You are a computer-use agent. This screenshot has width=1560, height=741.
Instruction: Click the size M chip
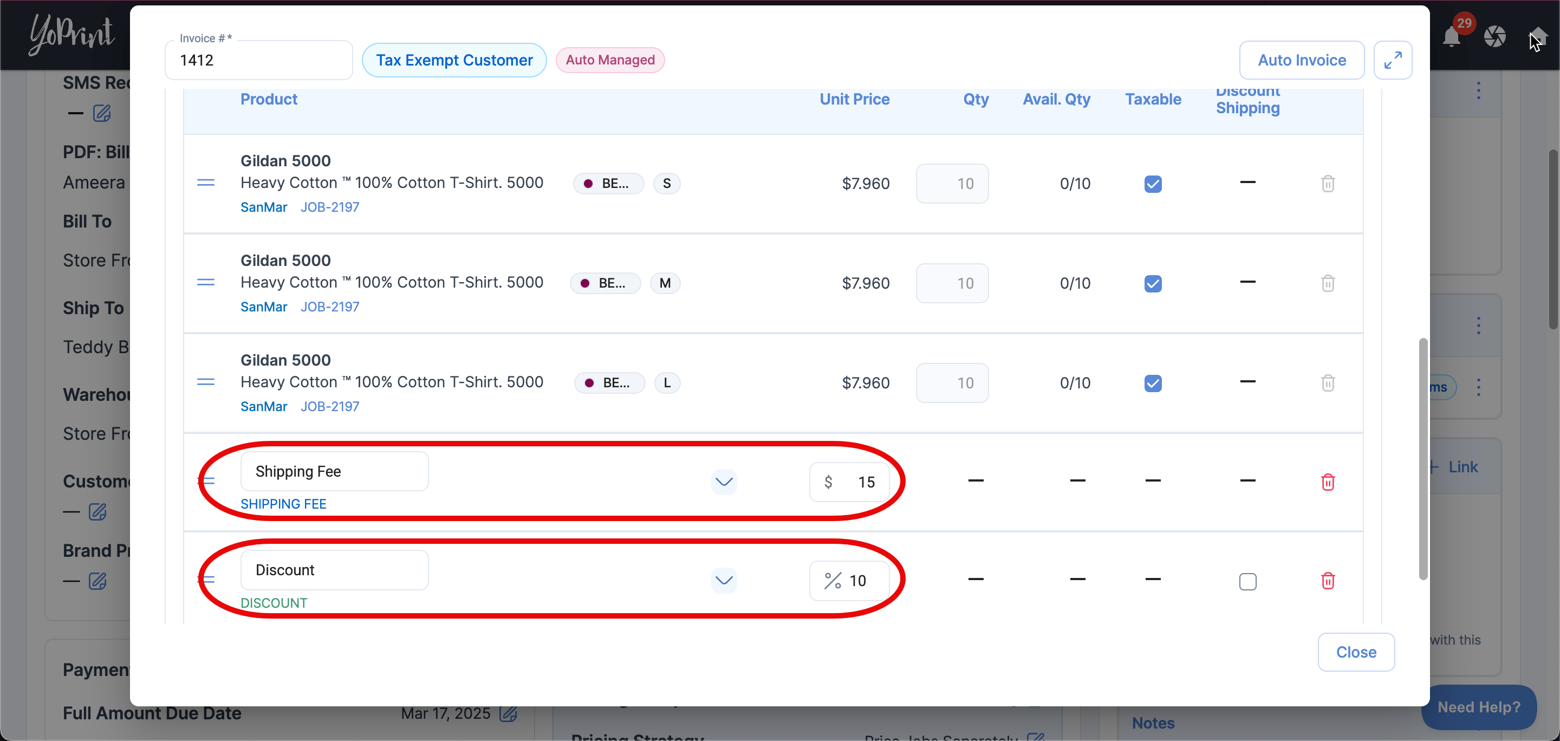664,283
